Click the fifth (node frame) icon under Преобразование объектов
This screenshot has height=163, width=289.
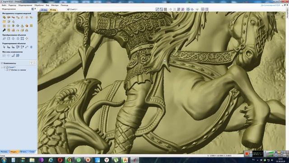tap(22, 38)
